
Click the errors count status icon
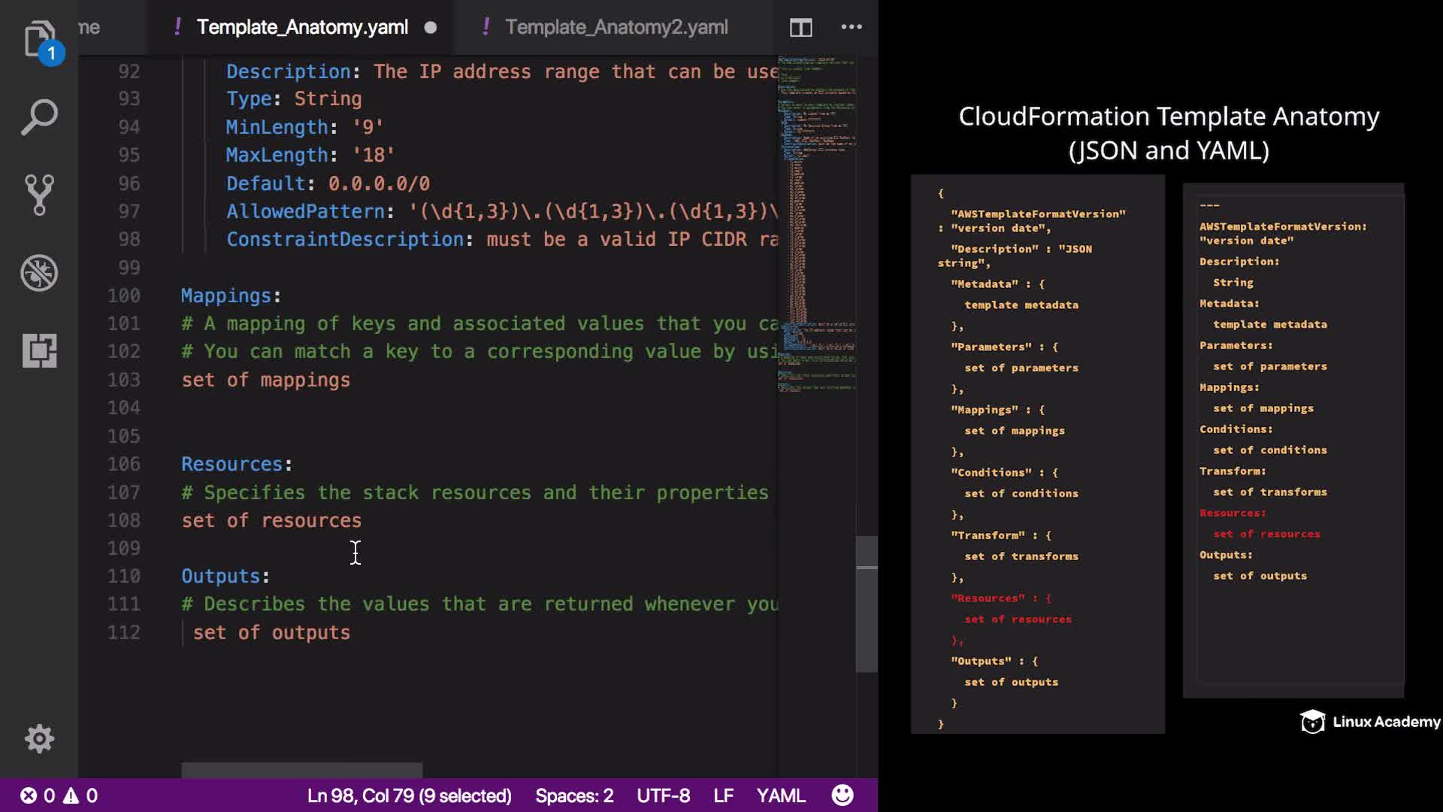coord(38,795)
